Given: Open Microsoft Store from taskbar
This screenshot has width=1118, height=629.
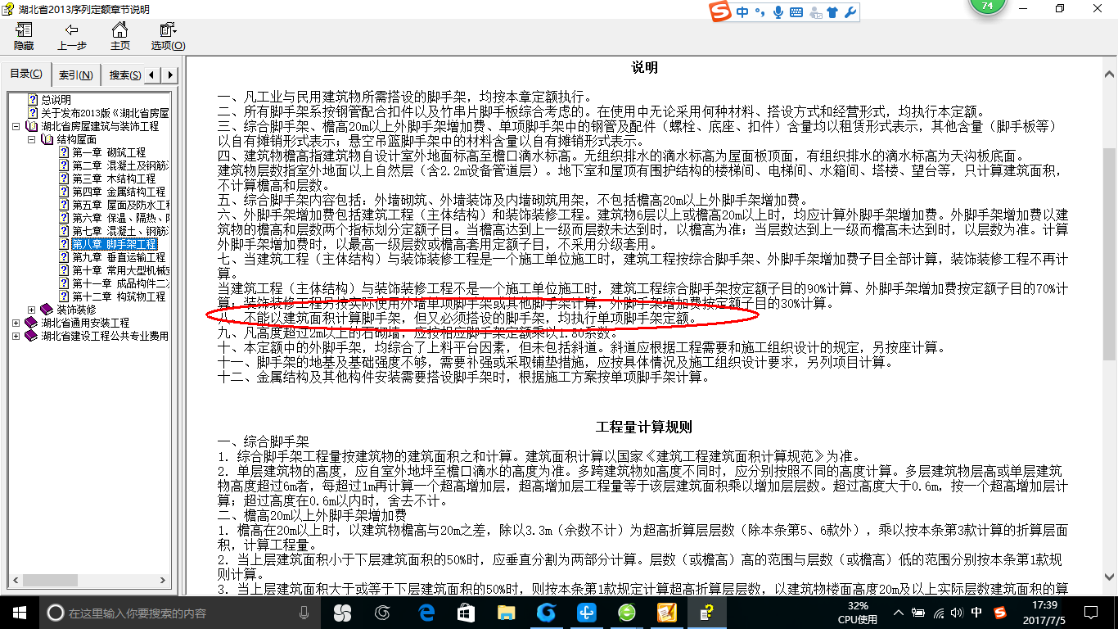Looking at the screenshot, I should [x=466, y=612].
